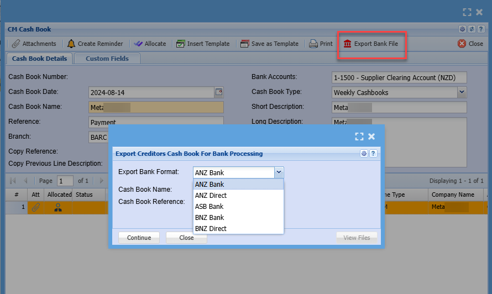492x294 pixels.
Task: Click the paperclip attachment icon in row 1
Action: (36, 207)
